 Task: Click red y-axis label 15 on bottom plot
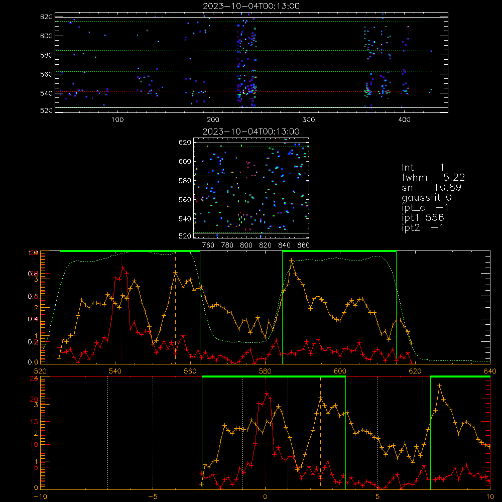(34, 422)
